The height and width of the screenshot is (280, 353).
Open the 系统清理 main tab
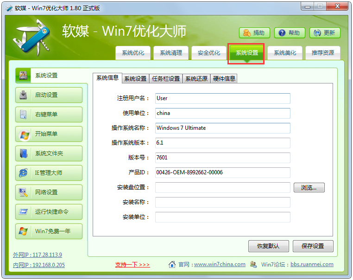pyautogui.click(x=171, y=53)
